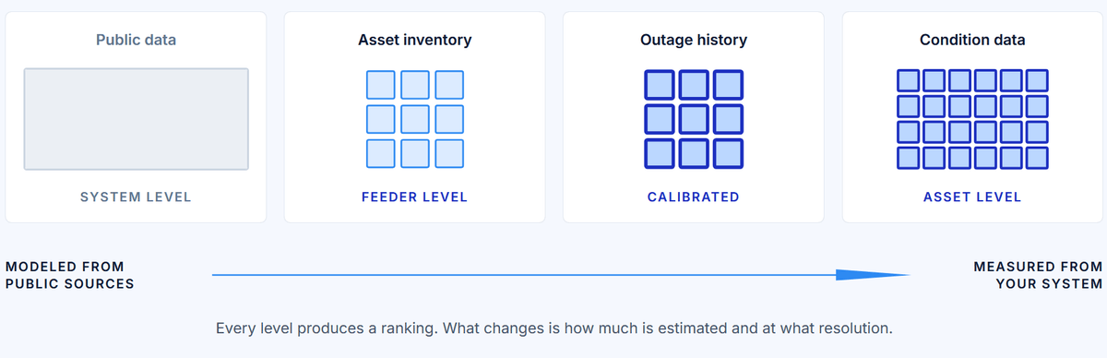Click the ASSET LEVEL label
The height and width of the screenshot is (358, 1107).
972,197
